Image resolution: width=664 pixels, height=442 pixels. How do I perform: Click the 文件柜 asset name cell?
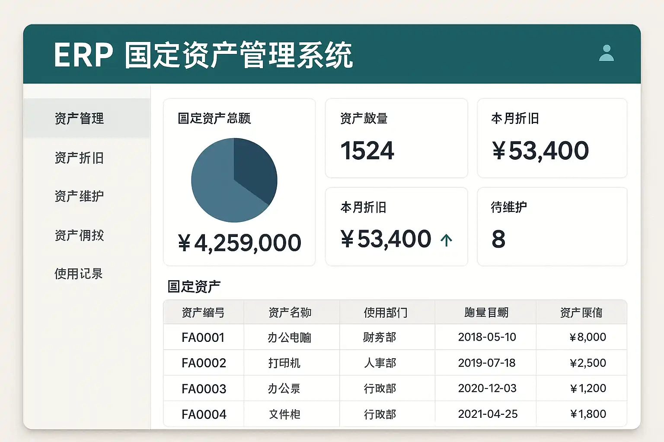(284, 414)
